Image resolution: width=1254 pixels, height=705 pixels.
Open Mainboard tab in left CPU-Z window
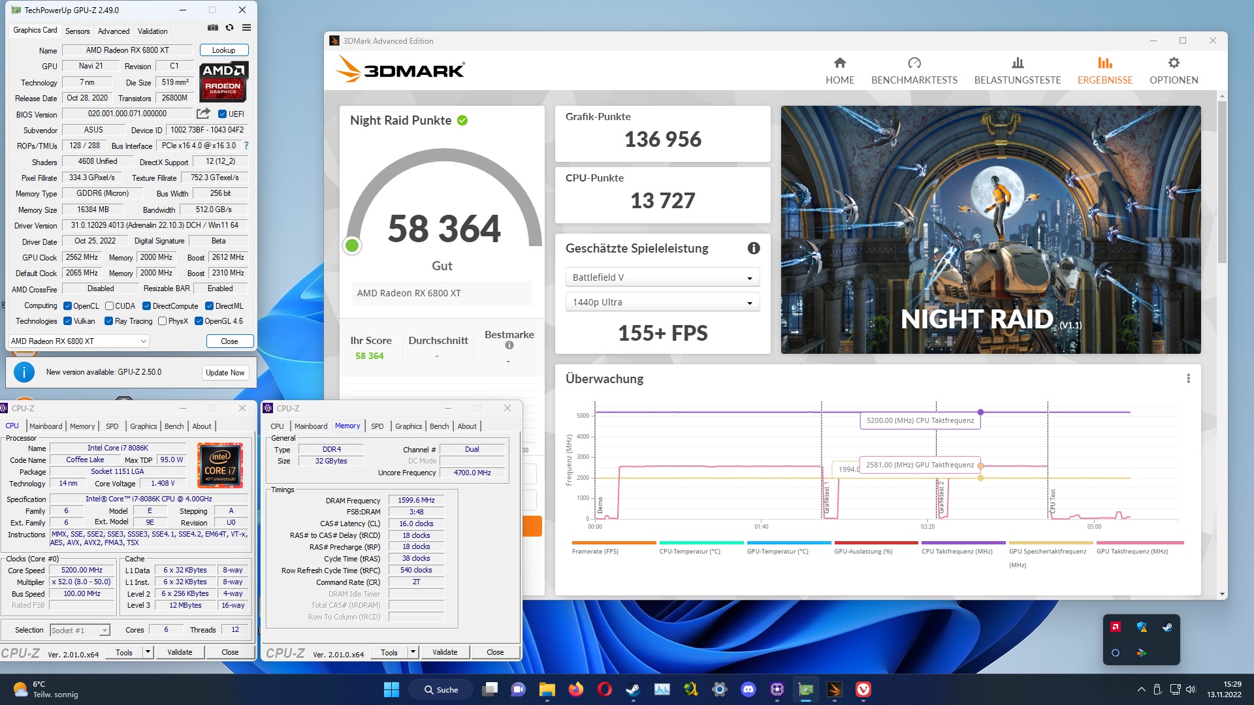click(x=46, y=426)
